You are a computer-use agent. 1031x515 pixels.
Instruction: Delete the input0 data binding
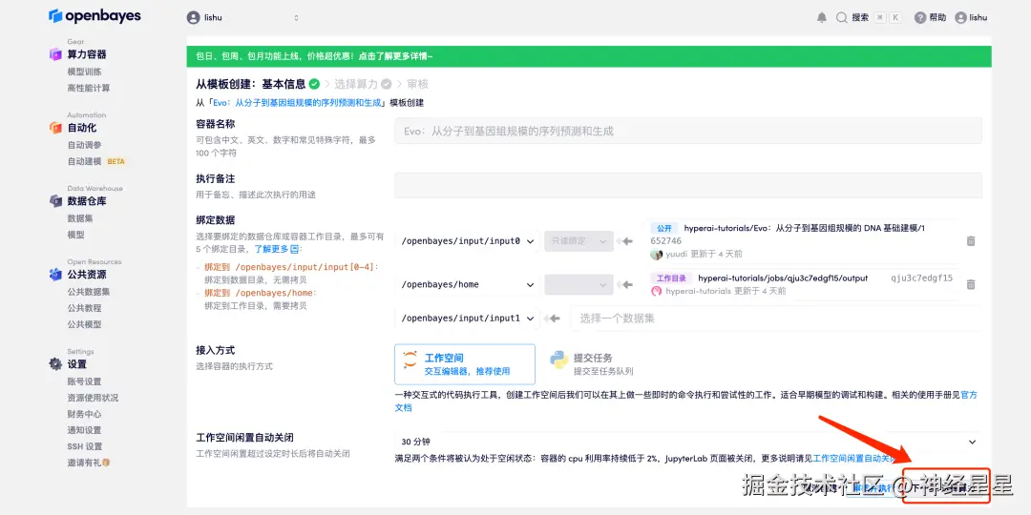click(x=971, y=241)
